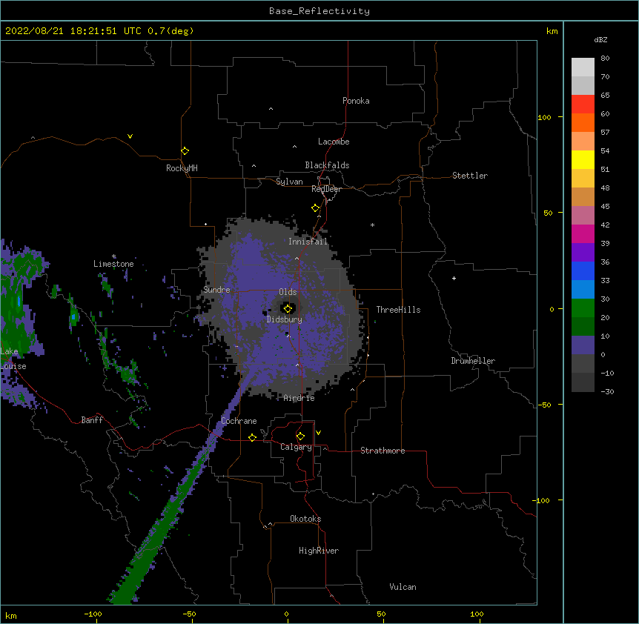Image resolution: width=639 pixels, height=624 pixels.
Task: Click the Okotoks label
Action: tap(305, 519)
